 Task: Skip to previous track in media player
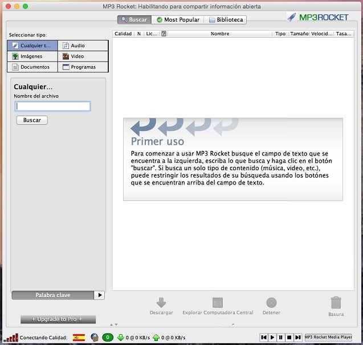264,338
